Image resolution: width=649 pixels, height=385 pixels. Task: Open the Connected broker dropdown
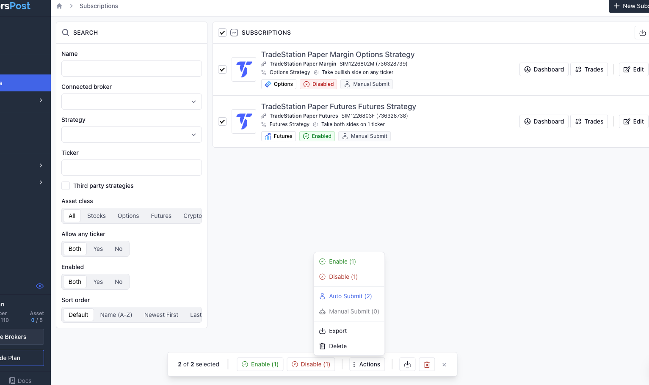(x=131, y=102)
